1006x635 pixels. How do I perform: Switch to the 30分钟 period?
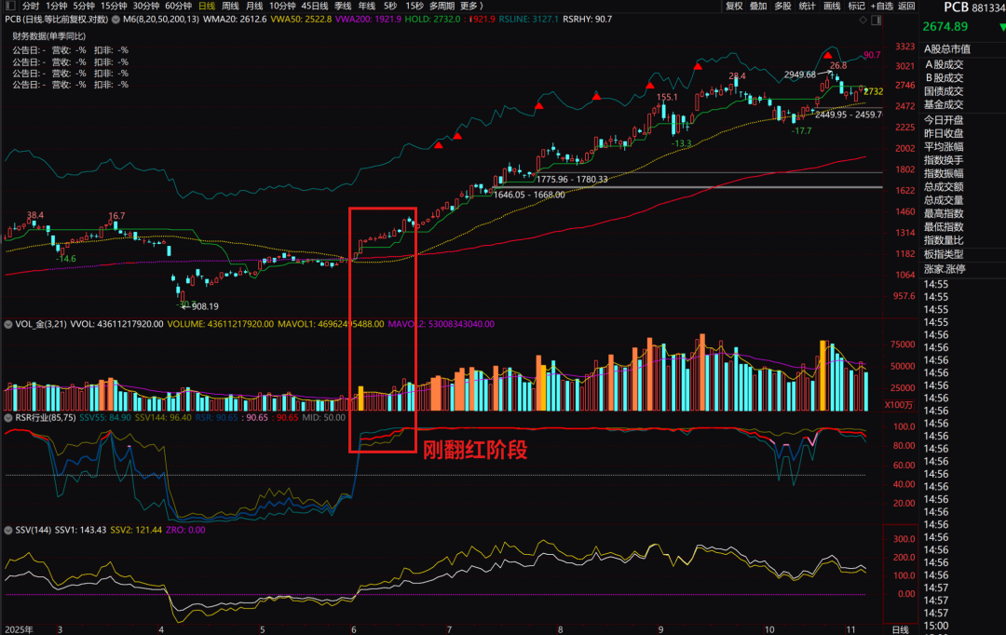coord(145,6)
